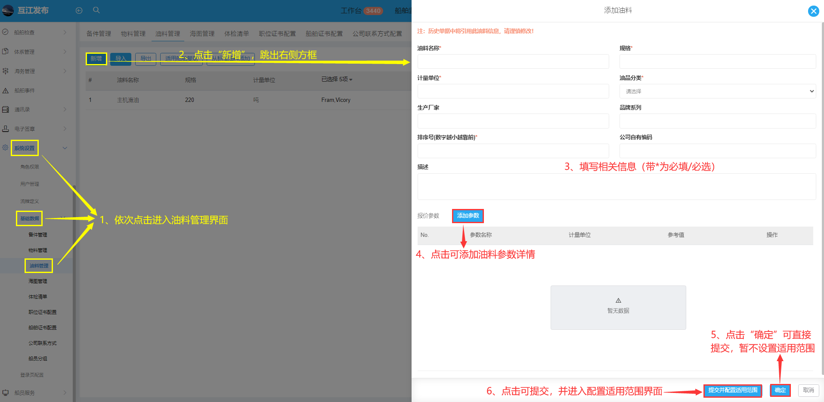The image size is (824, 402).
Task: Click the 通讯录 contacts icon
Action: point(6,110)
